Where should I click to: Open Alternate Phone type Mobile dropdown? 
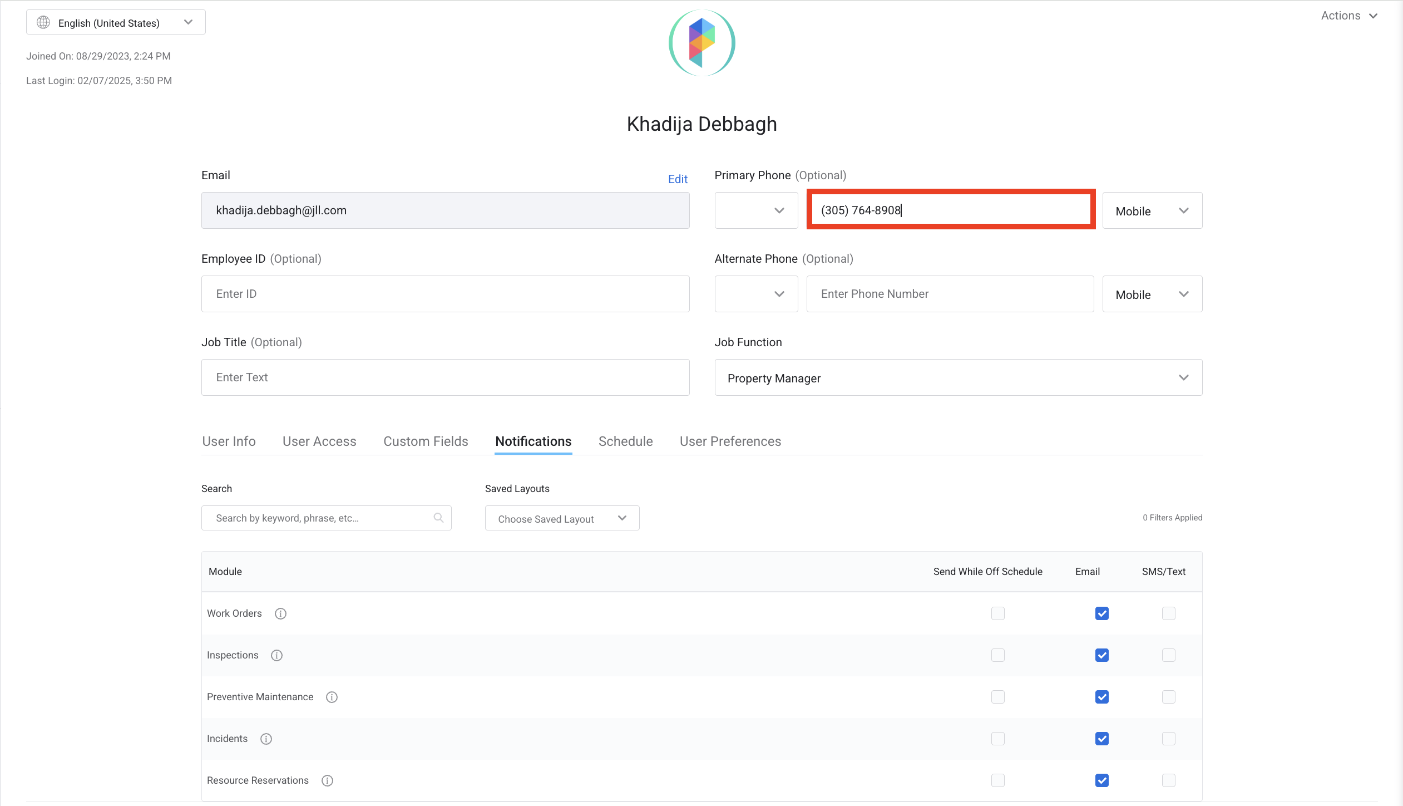point(1152,294)
